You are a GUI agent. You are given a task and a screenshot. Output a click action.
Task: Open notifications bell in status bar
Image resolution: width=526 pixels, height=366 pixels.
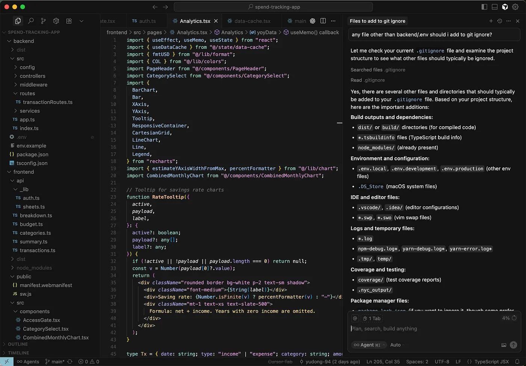coord(517,361)
